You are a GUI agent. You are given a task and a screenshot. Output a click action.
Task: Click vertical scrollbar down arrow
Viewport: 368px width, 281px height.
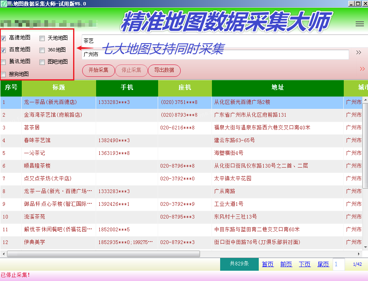click(x=366, y=247)
